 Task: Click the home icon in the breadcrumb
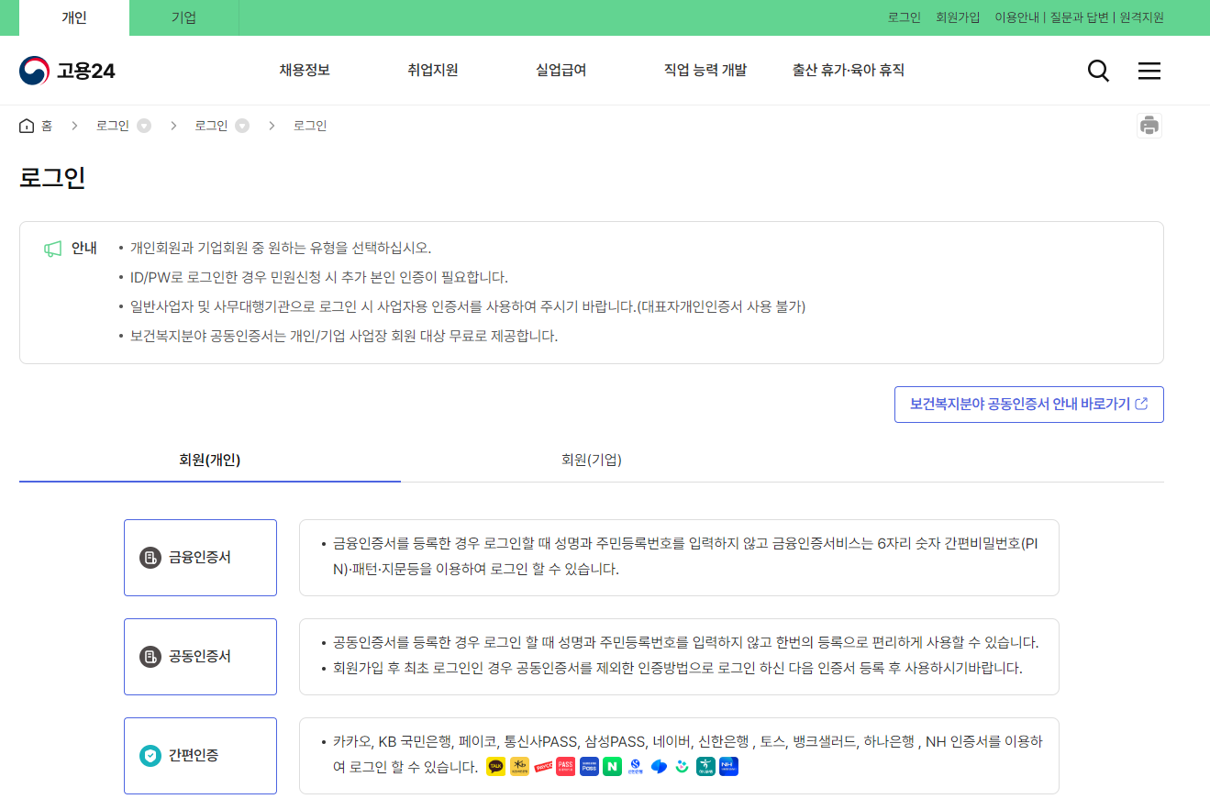27,125
